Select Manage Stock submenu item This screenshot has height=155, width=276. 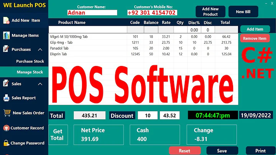tap(24, 72)
